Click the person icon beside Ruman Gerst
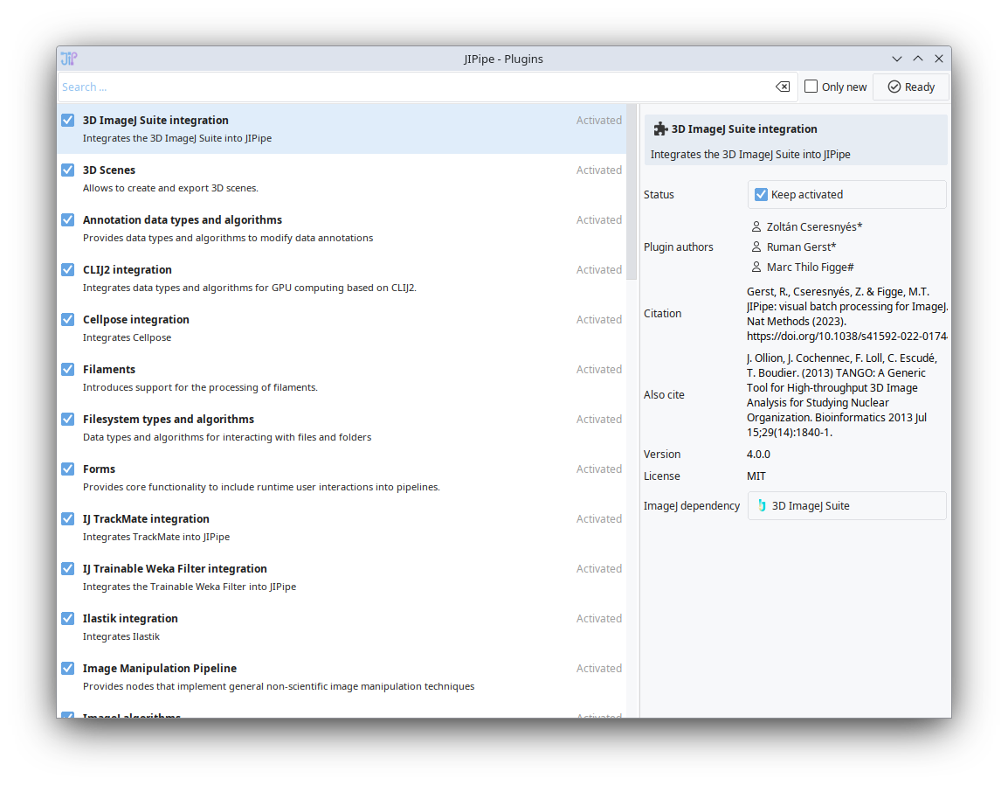Viewport: 1008px width, 785px height. pyautogui.click(x=756, y=247)
